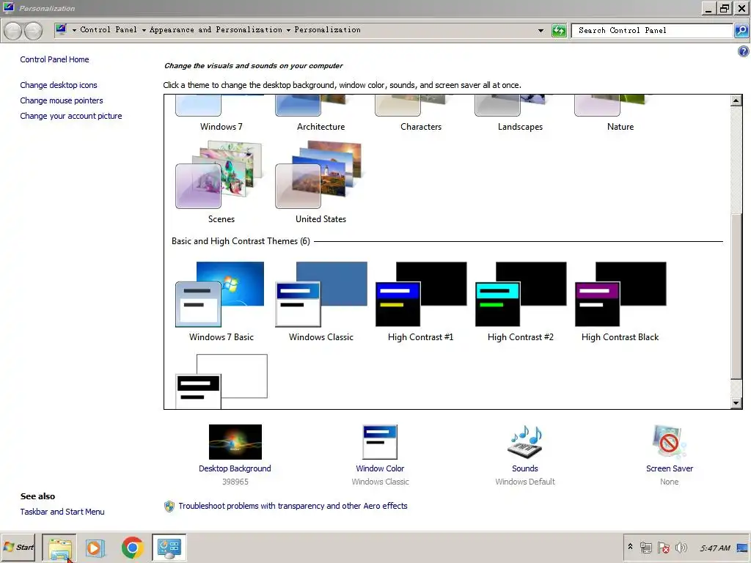Open Change desktop icons

click(x=59, y=85)
